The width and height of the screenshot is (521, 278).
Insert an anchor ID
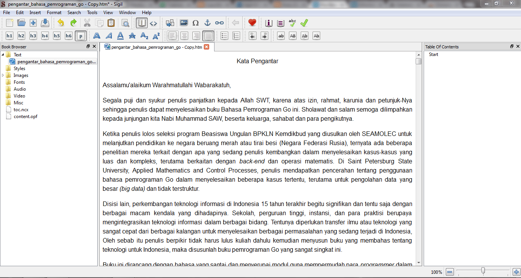(208, 23)
